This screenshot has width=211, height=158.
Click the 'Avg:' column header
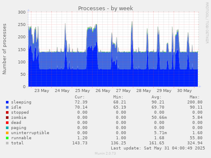(x=157, y=97)
